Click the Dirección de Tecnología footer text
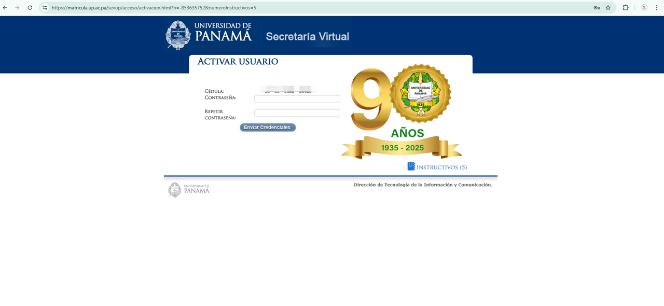Image resolution: width=664 pixels, height=306 pixels. [x=423, y=185]
